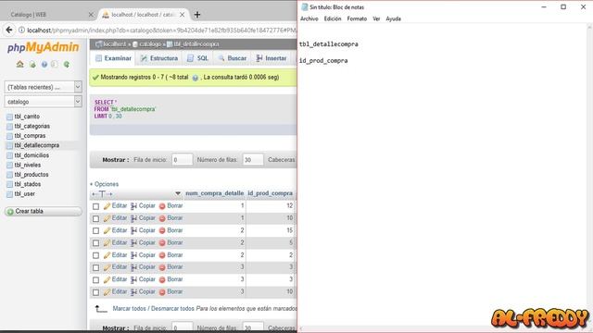593x333 pixels.
Task: Click the Notepad window title icon
Action: (x=305, y=7)
